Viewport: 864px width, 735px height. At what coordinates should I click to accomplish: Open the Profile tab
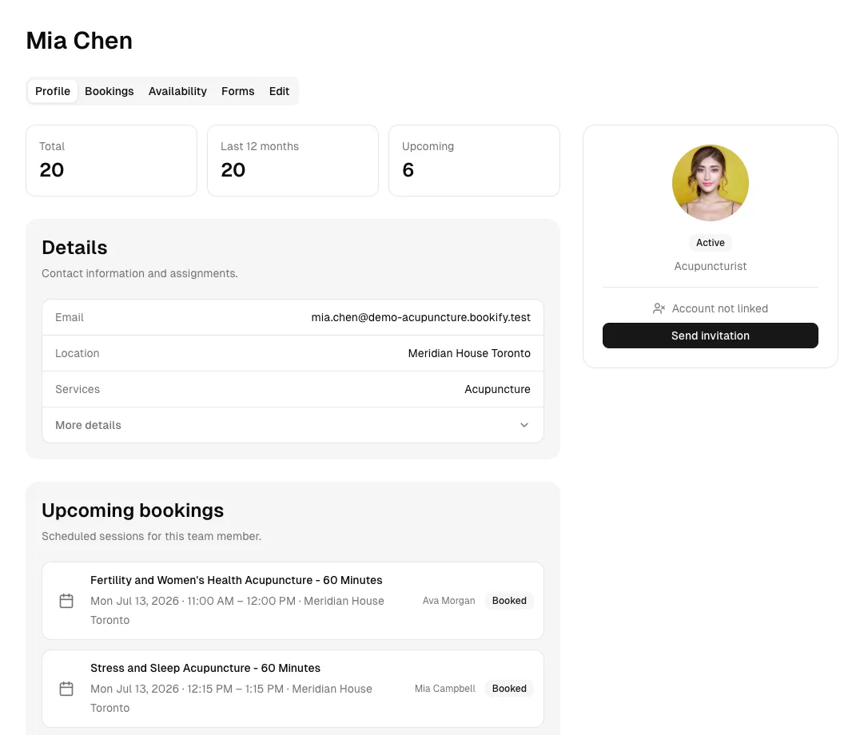coord(52,91)
